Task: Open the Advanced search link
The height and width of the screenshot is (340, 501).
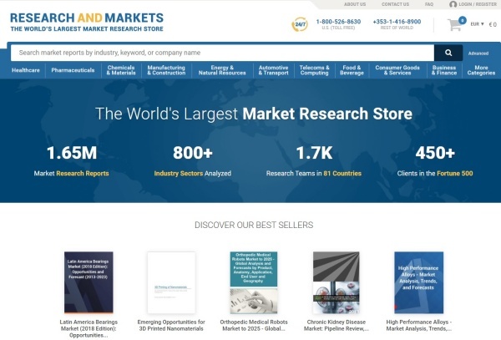Action: tap(478, 53)
